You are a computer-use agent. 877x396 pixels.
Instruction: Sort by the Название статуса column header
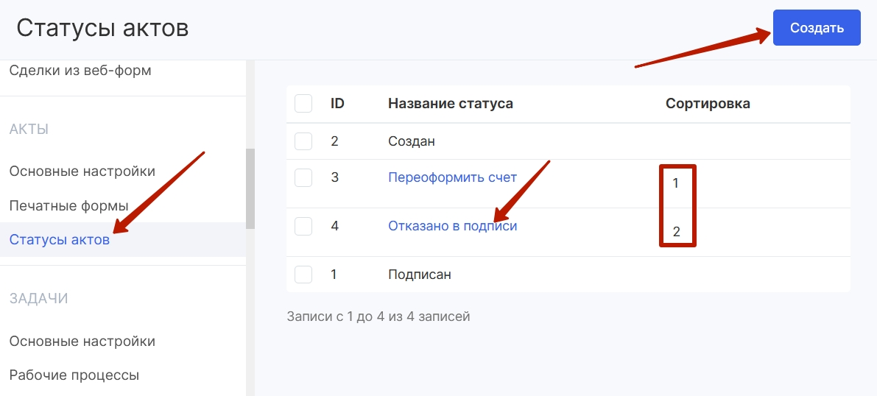point(450,104)
